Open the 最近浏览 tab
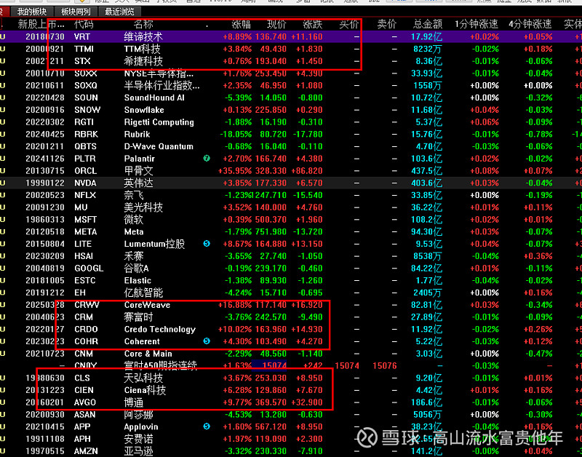 119,12
